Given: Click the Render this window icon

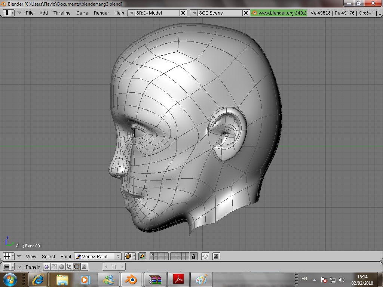Looking at the screenshot, I should point(216,256).
